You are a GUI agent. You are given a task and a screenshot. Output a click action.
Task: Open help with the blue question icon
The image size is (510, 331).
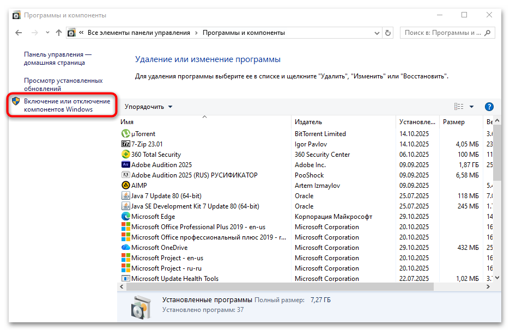489,107
